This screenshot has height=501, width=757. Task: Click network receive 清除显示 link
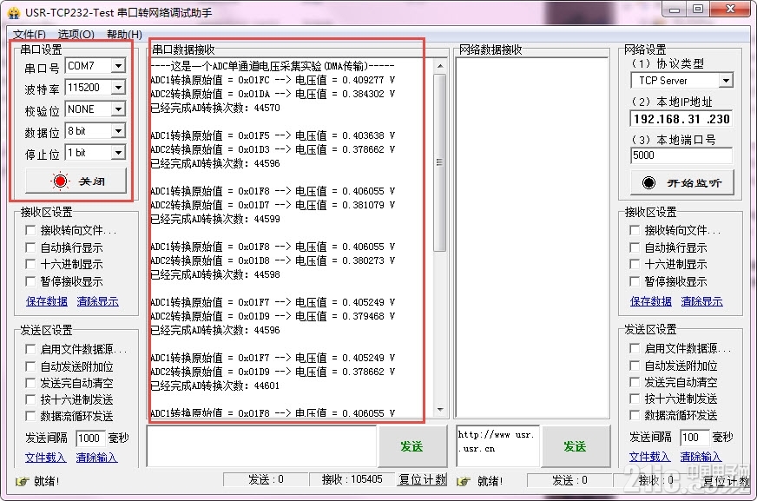(702, 301)
